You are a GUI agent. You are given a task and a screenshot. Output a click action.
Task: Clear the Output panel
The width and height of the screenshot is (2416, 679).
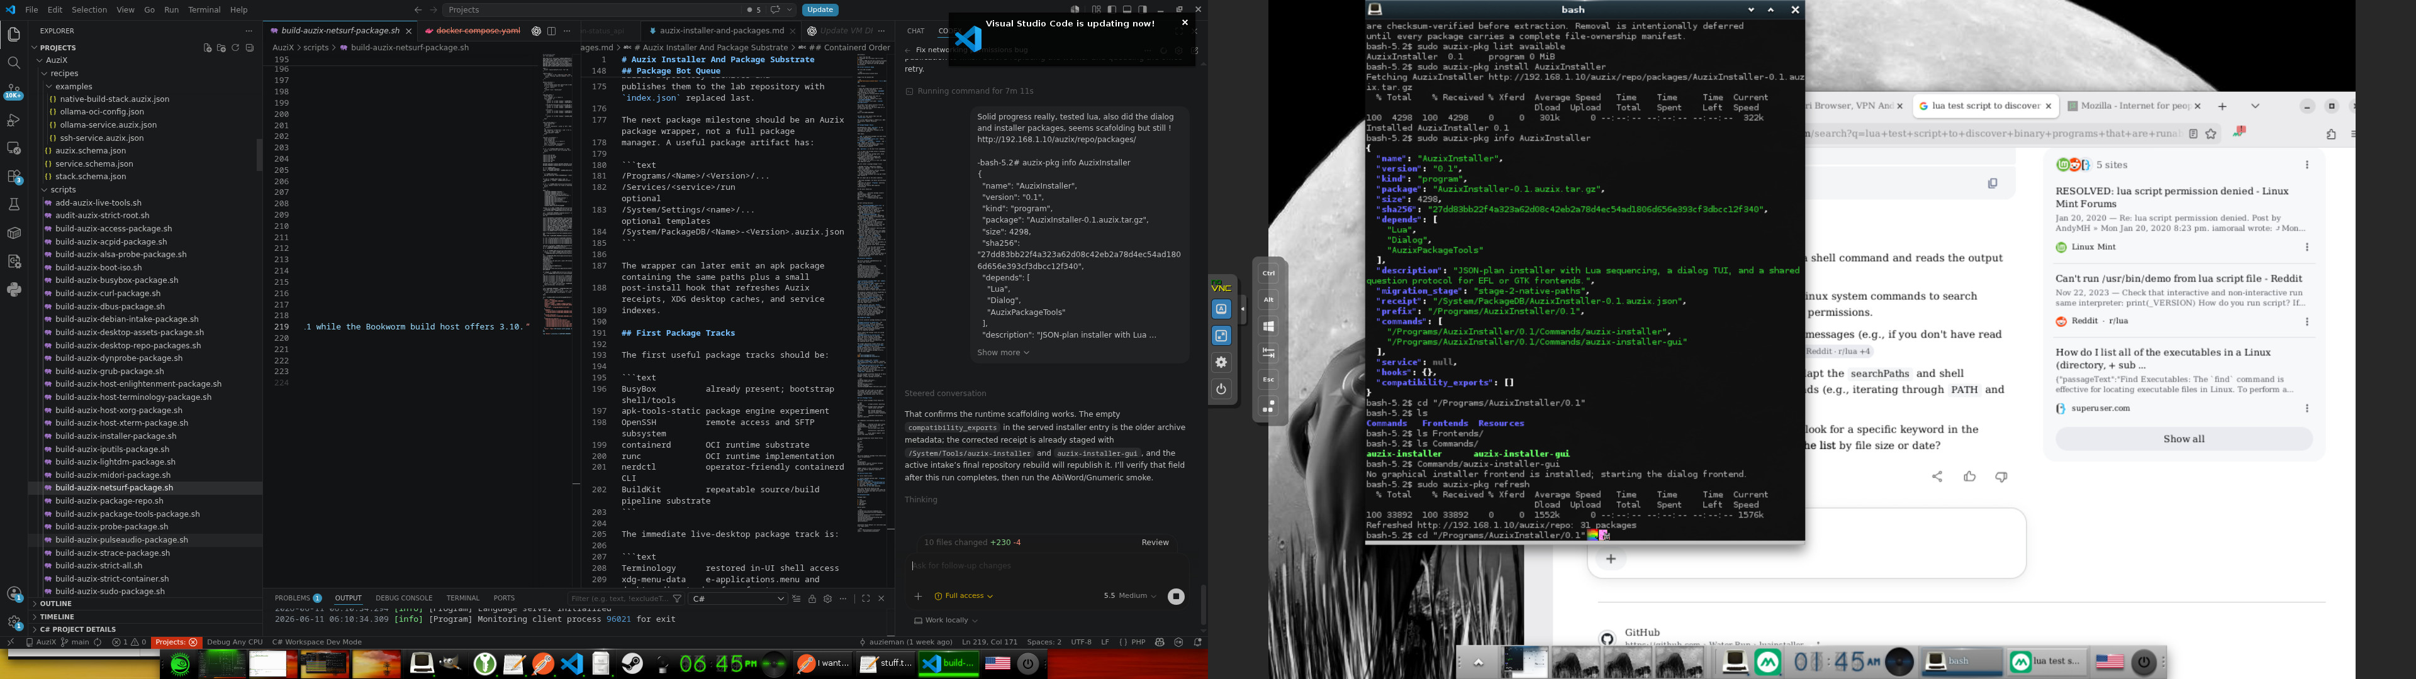pyautogui.click(x=797, y=599)
